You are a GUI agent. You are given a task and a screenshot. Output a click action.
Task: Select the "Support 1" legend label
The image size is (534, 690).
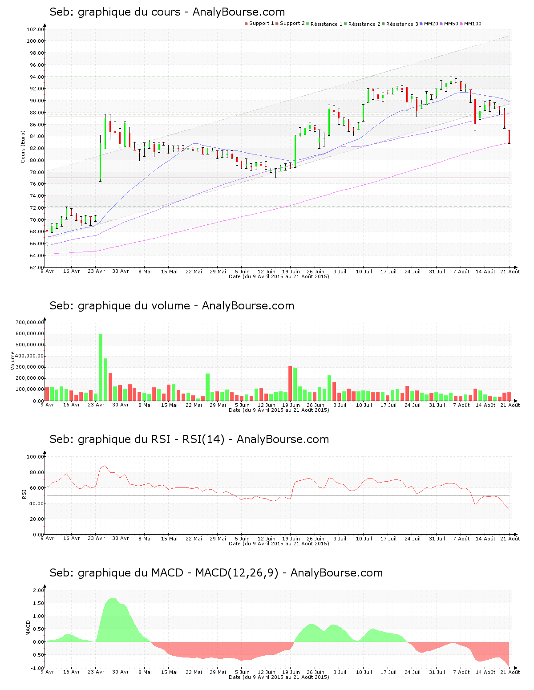(x=262, y=24)
